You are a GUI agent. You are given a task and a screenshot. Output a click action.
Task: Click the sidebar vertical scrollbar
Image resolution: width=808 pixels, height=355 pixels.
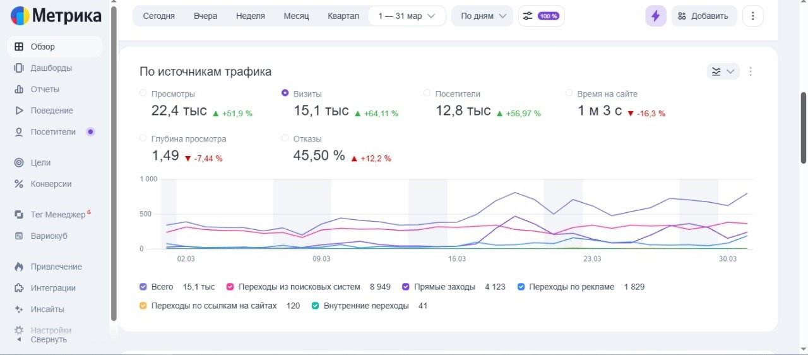pyautogui.click(x=114, y=163)
